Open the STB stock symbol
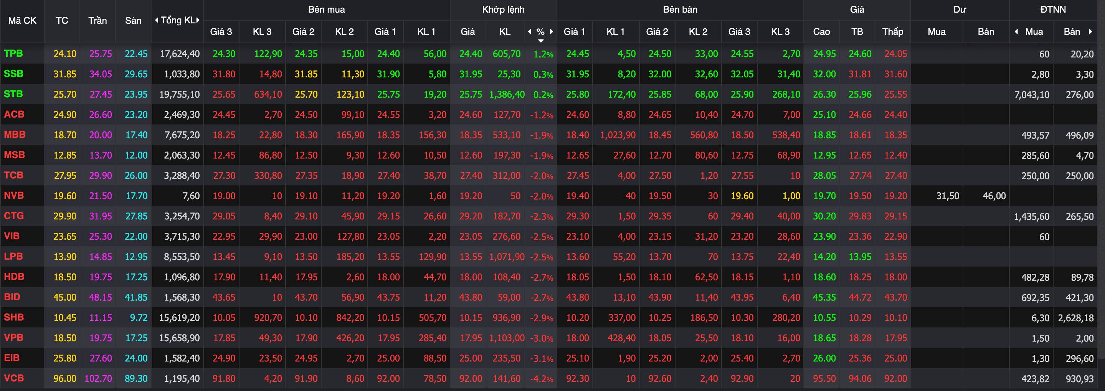Image resolution: width=1105 pixels, height=391 pixels. tap(13, 94)
